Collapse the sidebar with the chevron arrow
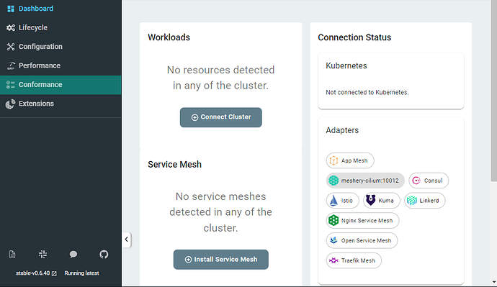The width and height of the screenshot is (497, 287). [x=127, y=240]
